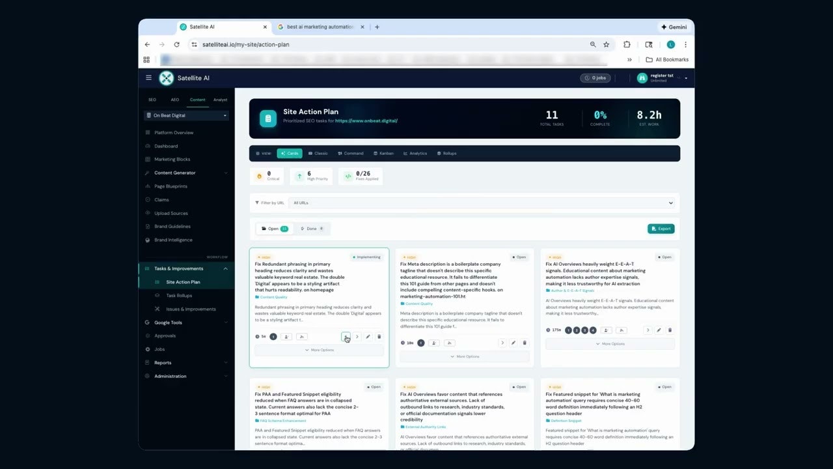Screen dimensions: 833x469
Task: Delete the Redundant phrasing task with trash icon
Action: point(379,336)
